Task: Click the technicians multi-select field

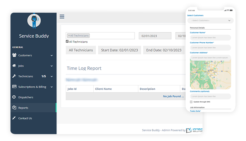Action: point(100,36)
